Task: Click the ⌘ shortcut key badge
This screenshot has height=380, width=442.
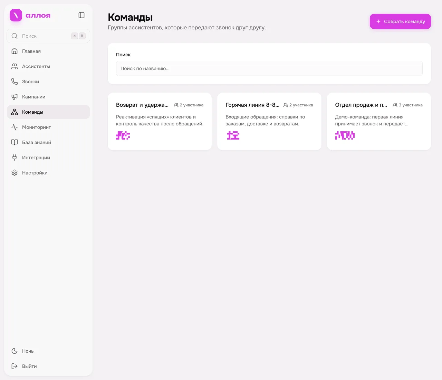Action: click(x=75, y=36)
